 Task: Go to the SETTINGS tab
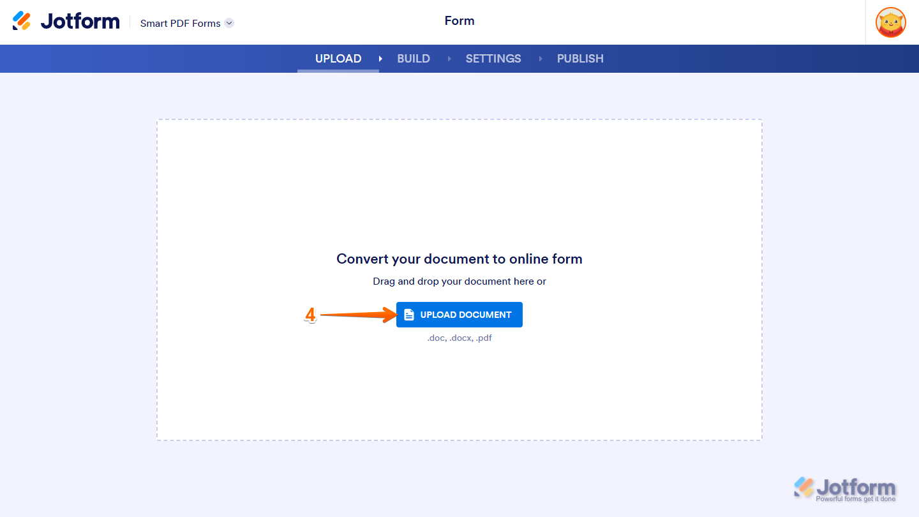(x=493, y=59)
